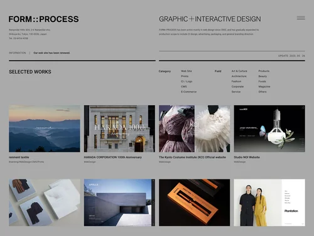
Task: Click the 'Category' filter label
Action: coord(165,71)
